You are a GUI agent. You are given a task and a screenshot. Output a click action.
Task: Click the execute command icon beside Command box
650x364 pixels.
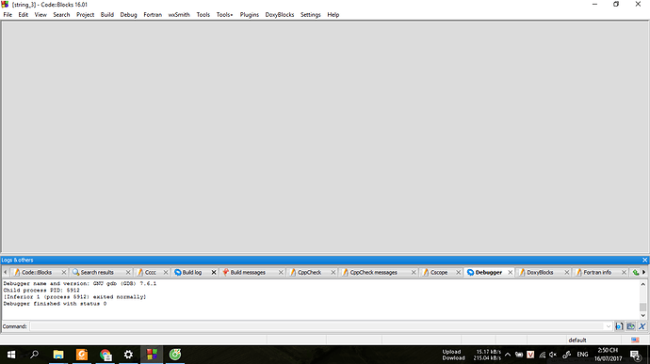pos(619,326)
